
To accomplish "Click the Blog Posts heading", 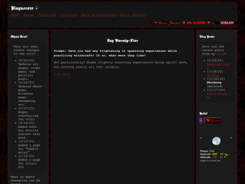I will (207, 37).
